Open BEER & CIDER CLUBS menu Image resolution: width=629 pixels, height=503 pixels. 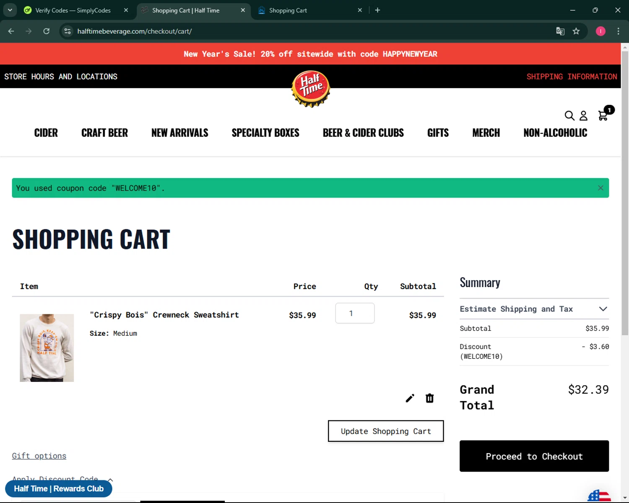[363, 133]
